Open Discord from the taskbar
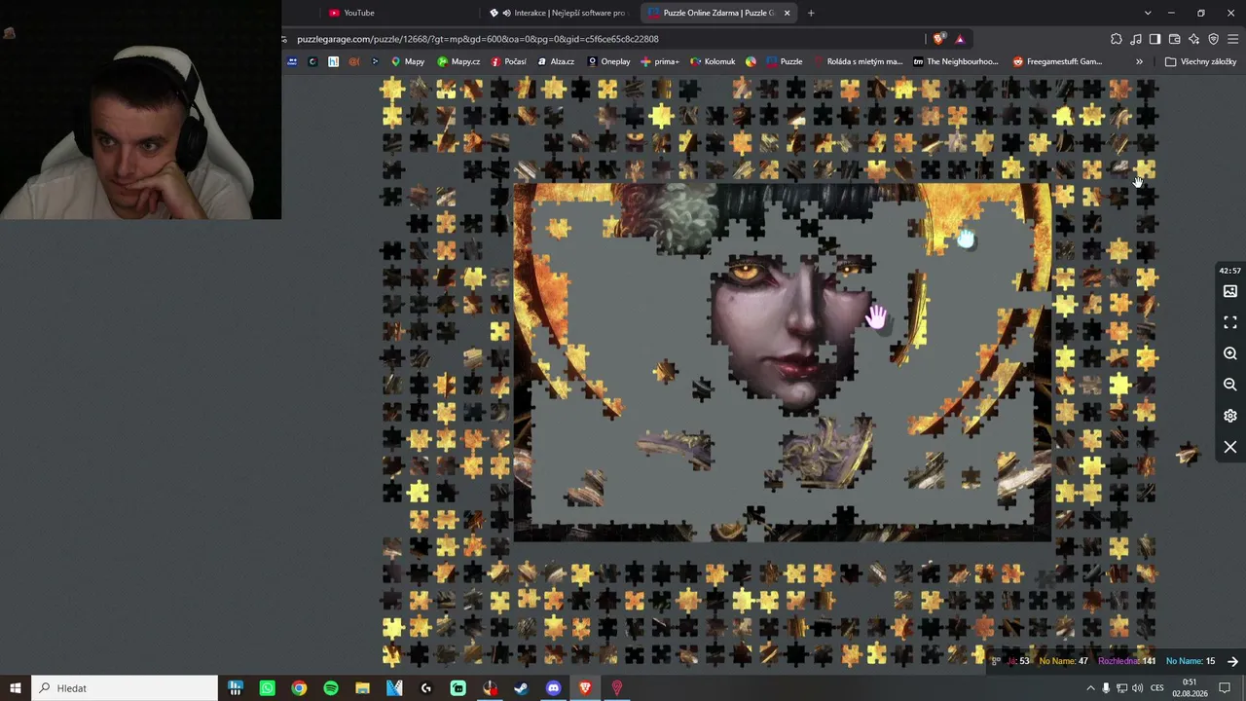 (x=553, y=688)
